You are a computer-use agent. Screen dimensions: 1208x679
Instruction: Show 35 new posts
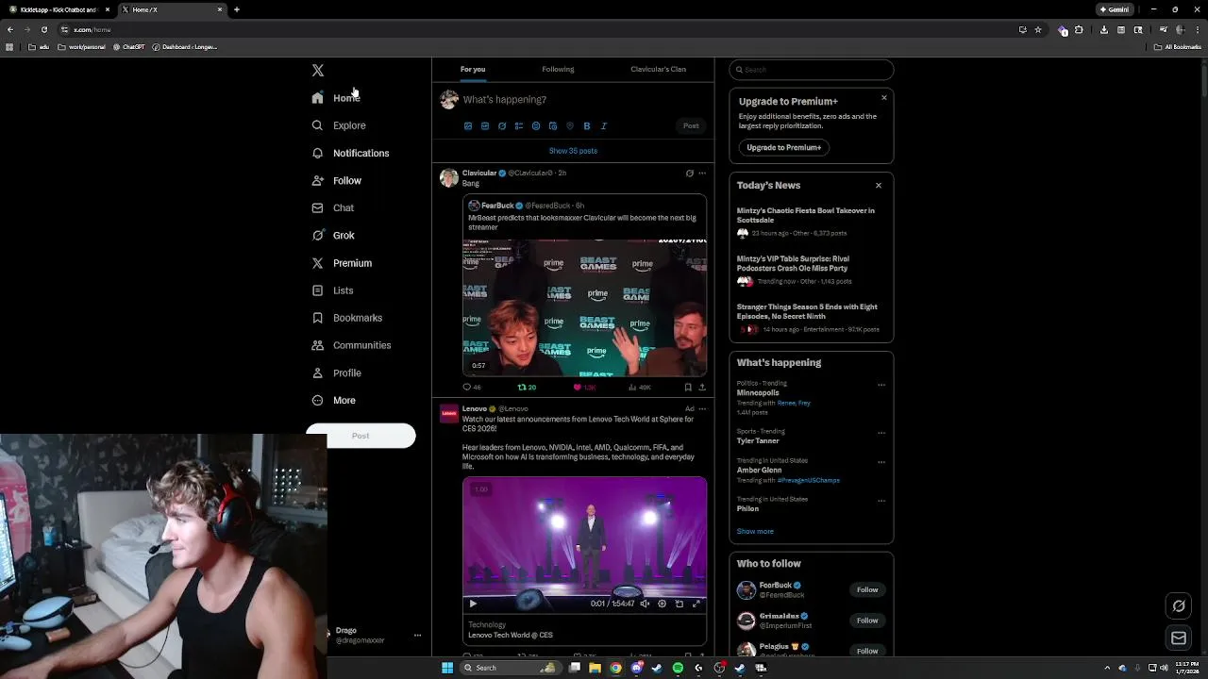[573, 151]
